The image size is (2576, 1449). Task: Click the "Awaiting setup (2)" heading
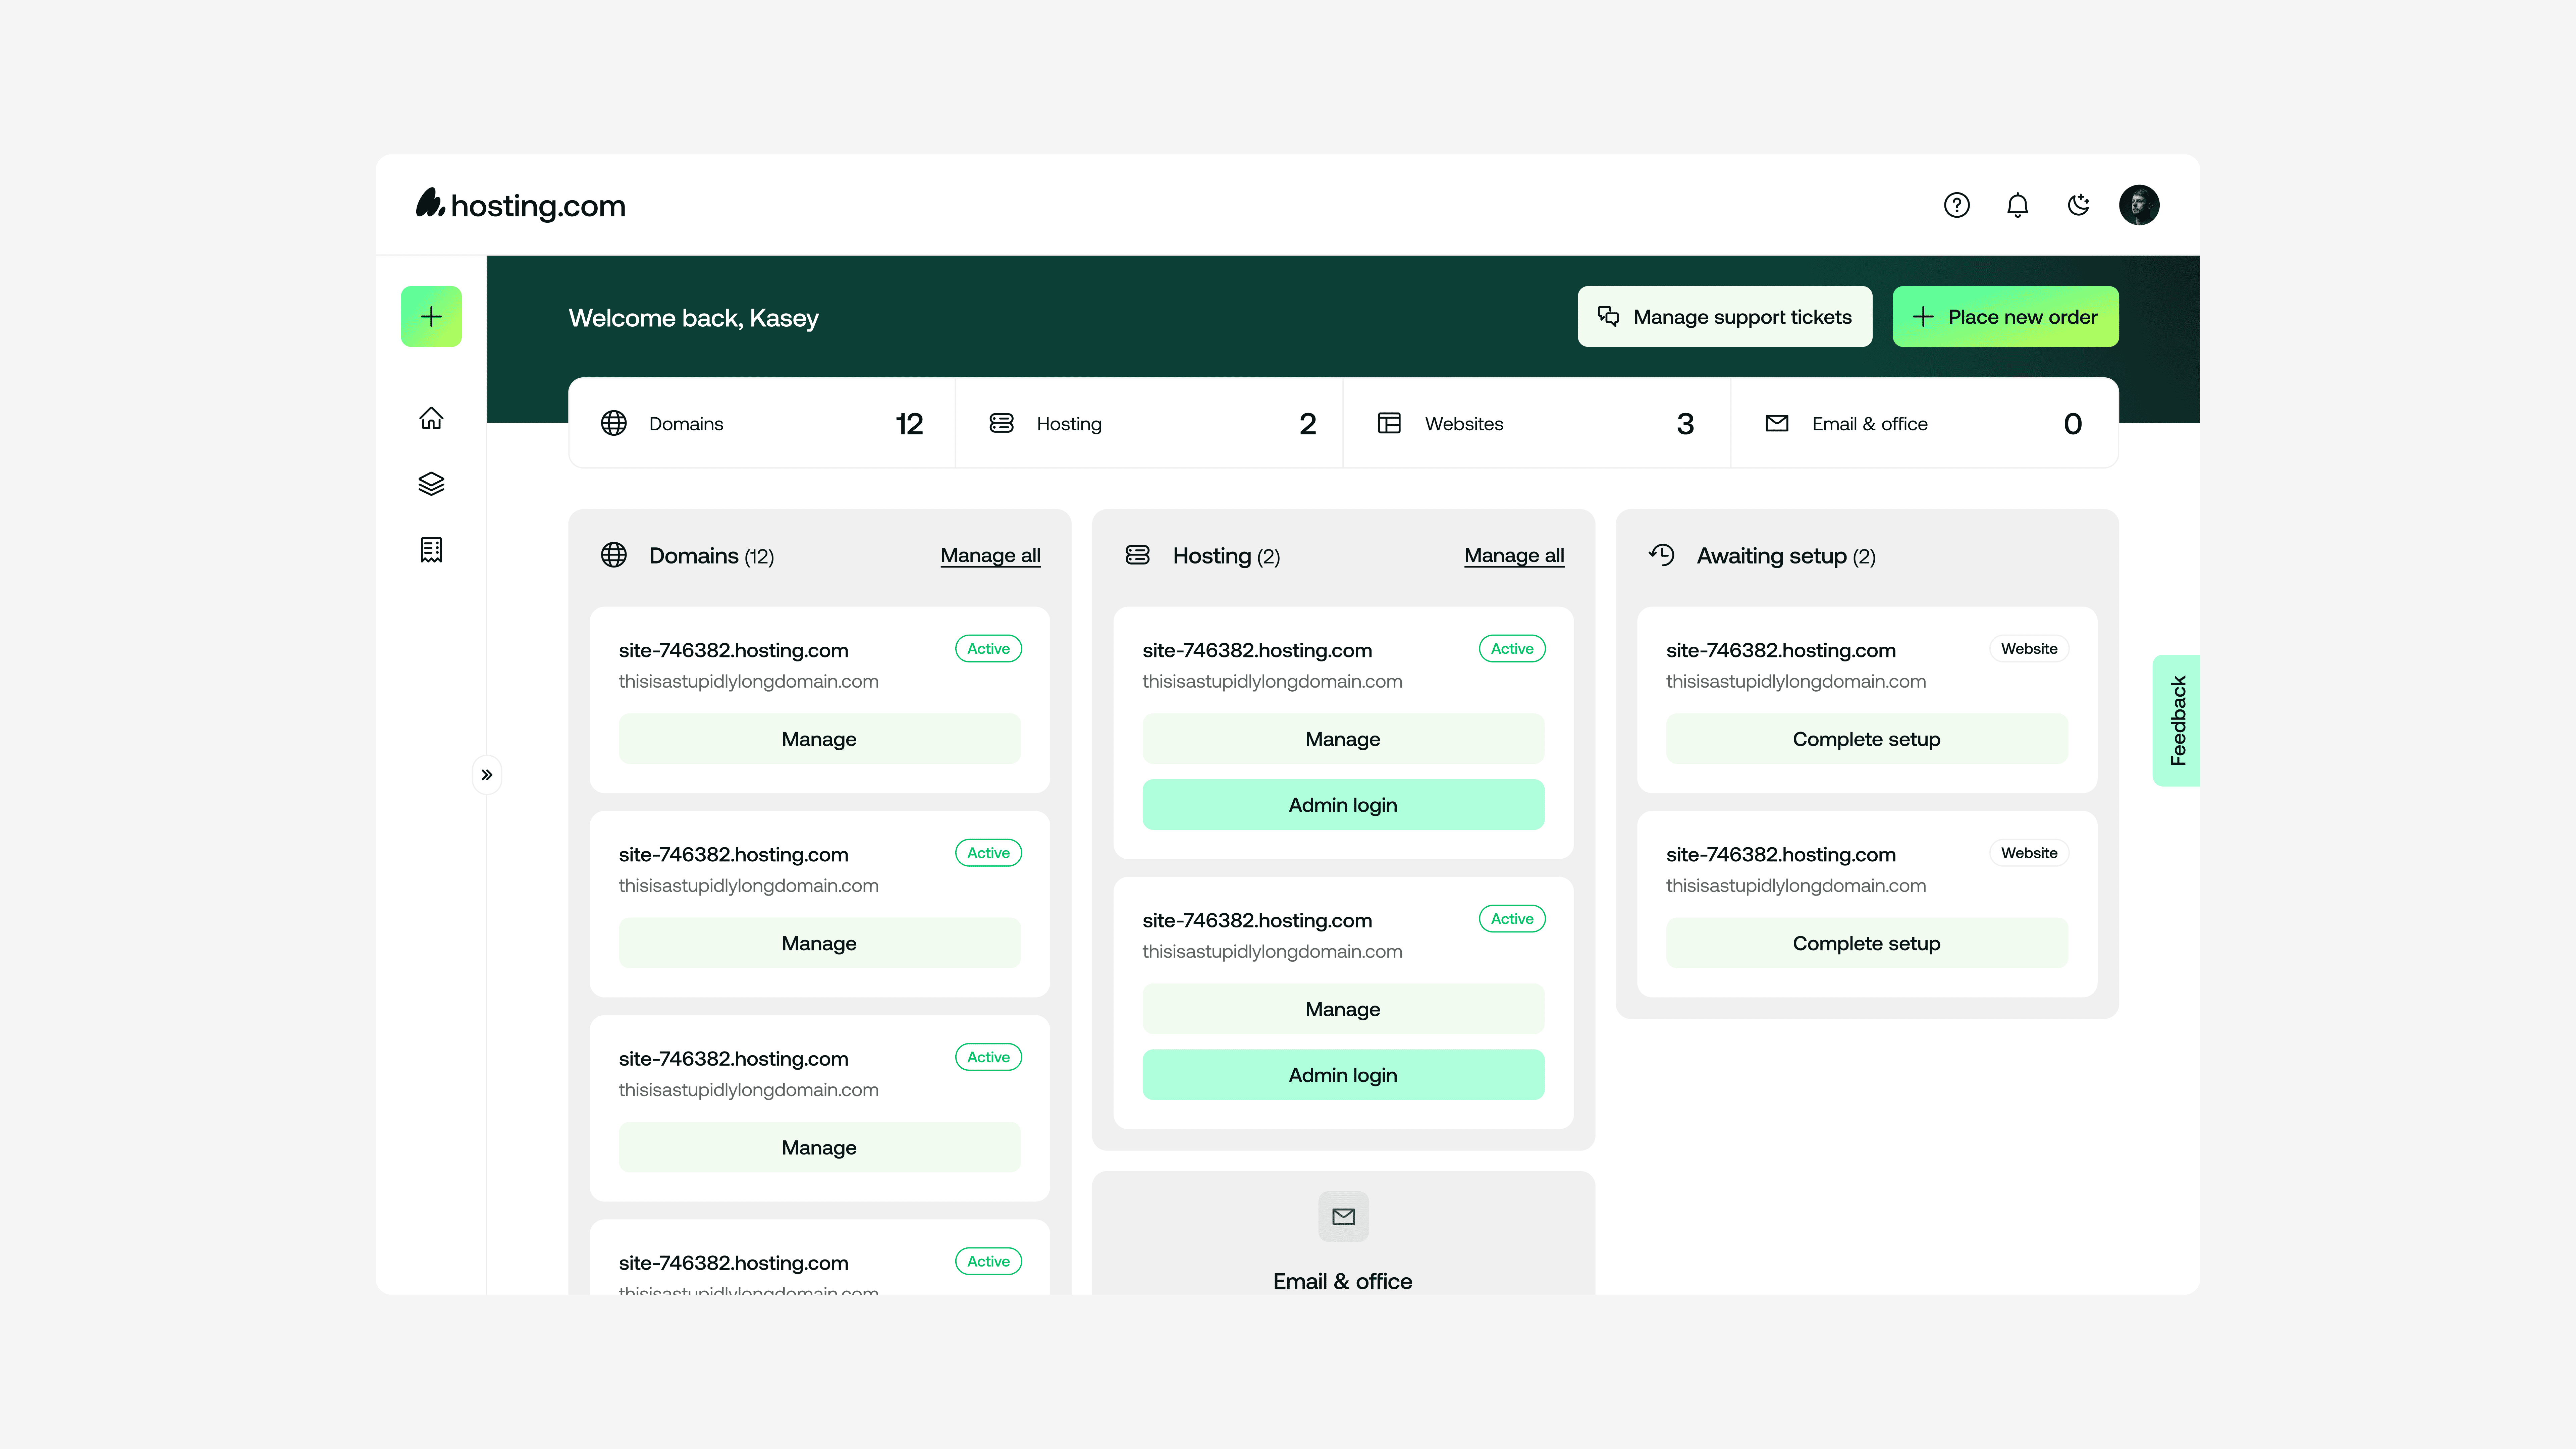coord(1786,556)
